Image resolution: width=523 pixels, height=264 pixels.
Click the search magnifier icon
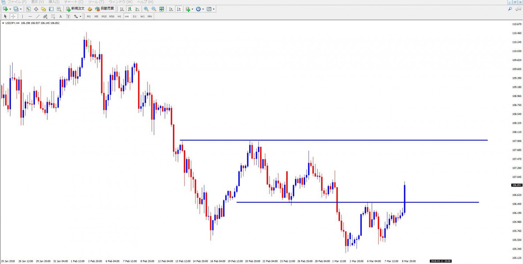pos(510,9)
